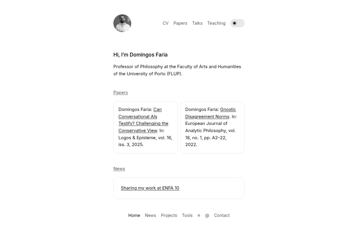Open the Tools page

(x=187, y=215)
